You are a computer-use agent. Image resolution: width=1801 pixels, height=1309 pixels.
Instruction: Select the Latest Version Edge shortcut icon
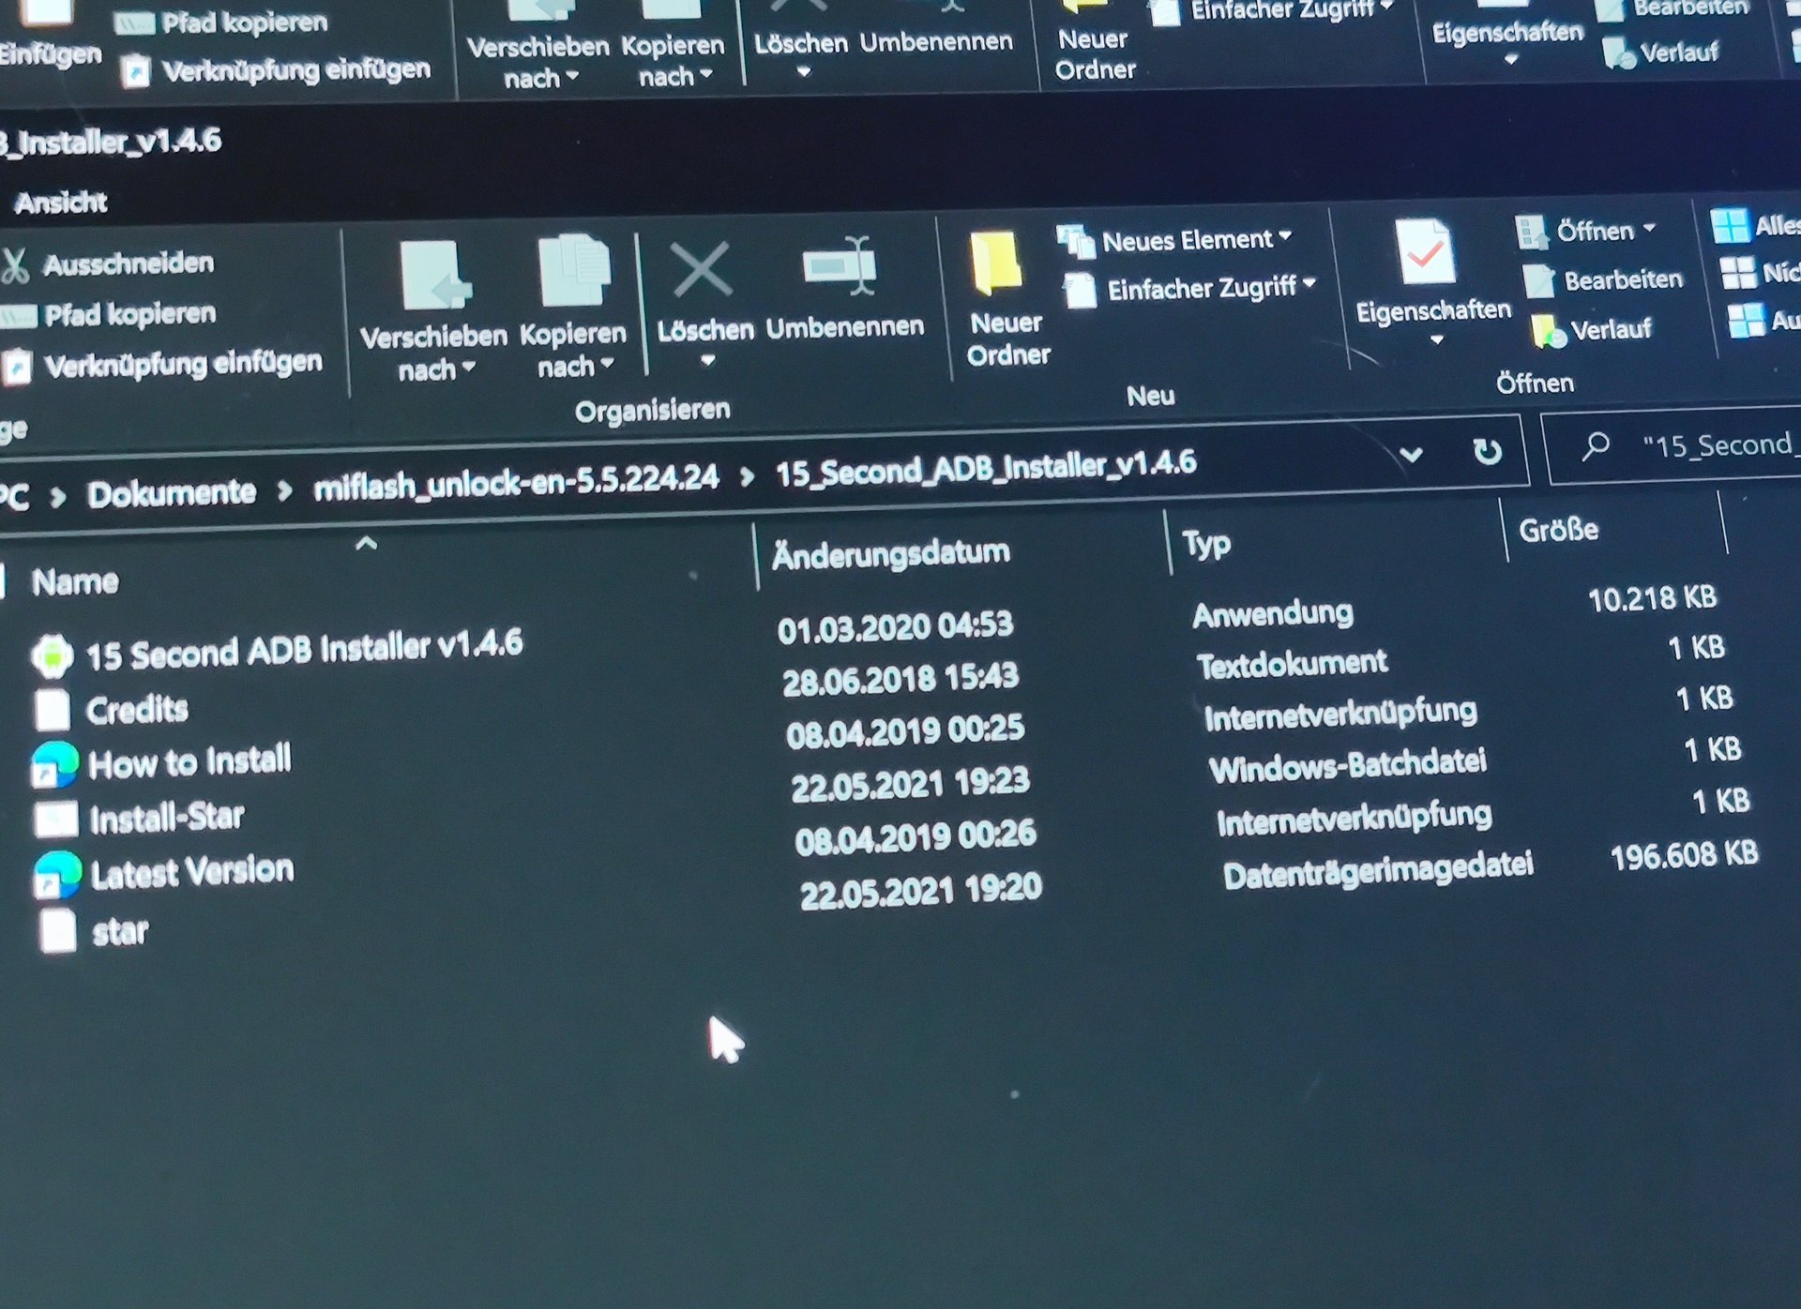(x=57, y=874)
